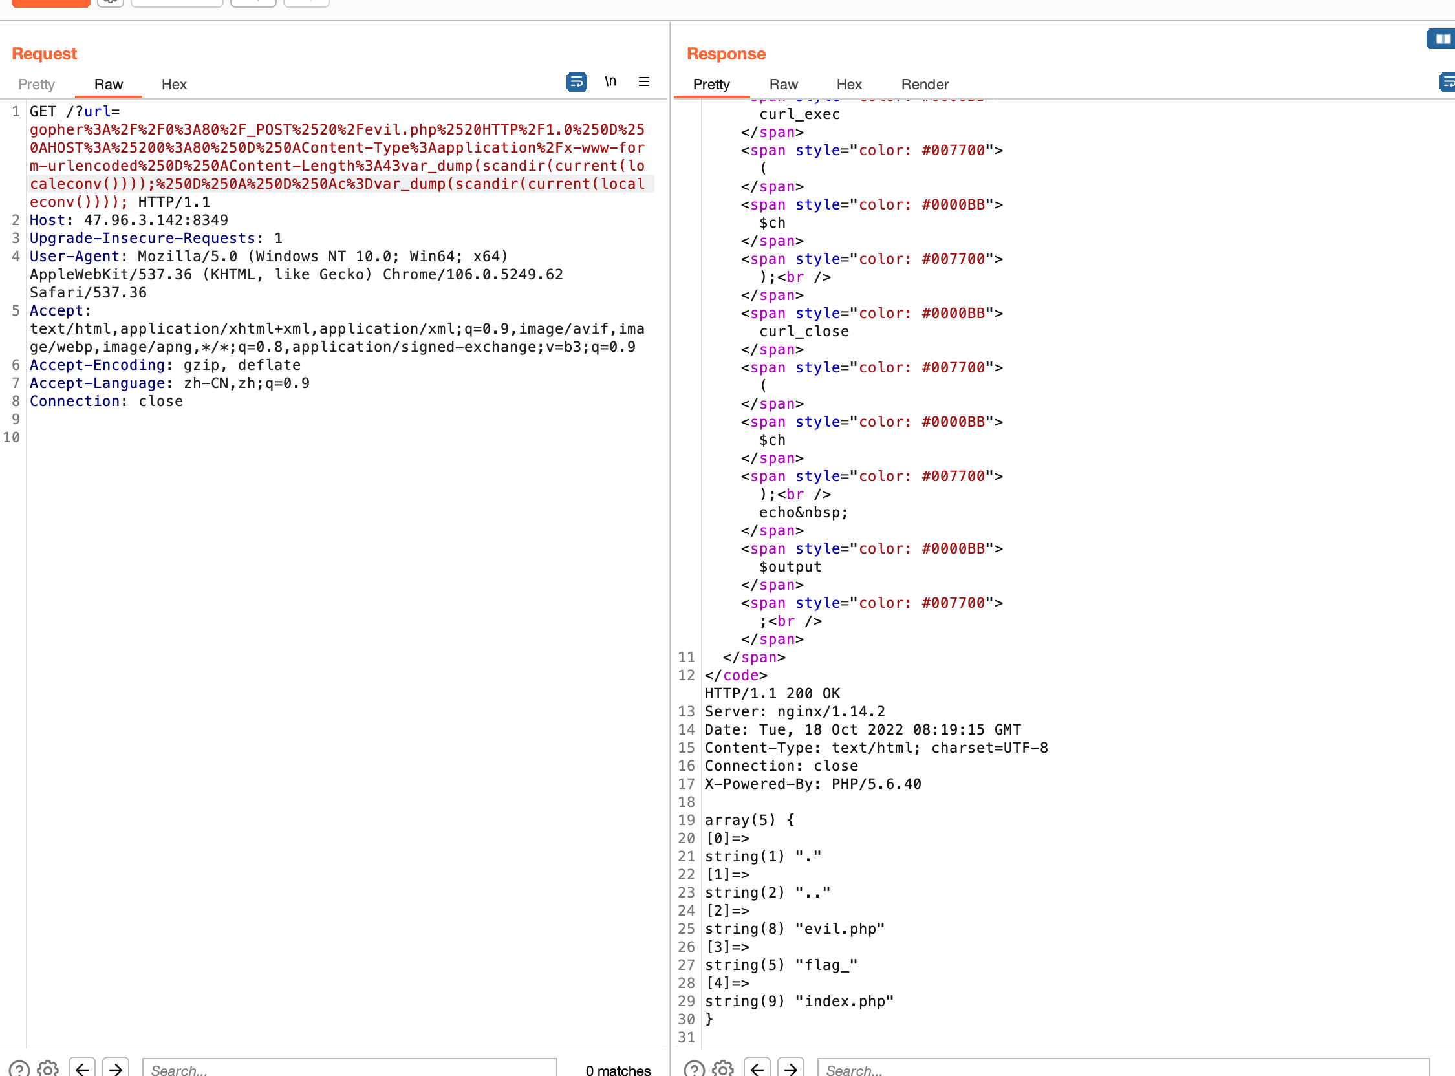Screen dimensions: 1455x1076
Task: Click the 'Accept:' header name on line 5
Action: (61, 310)
